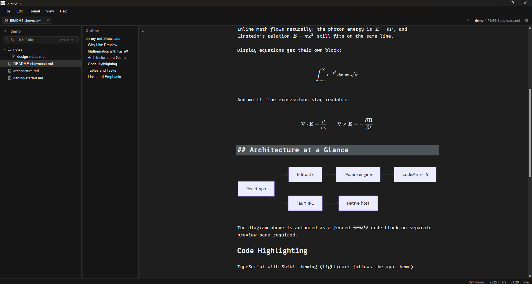Click the editor scrollbar up arrow
Image resolution: width=532 pixels, height=284 pixels.
click(x=530, y=28)
